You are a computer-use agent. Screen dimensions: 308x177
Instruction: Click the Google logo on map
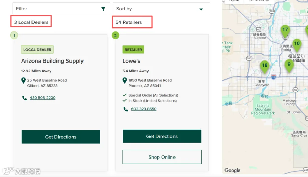232,170
